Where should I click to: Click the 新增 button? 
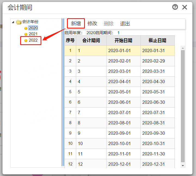(x=76, y=24)
